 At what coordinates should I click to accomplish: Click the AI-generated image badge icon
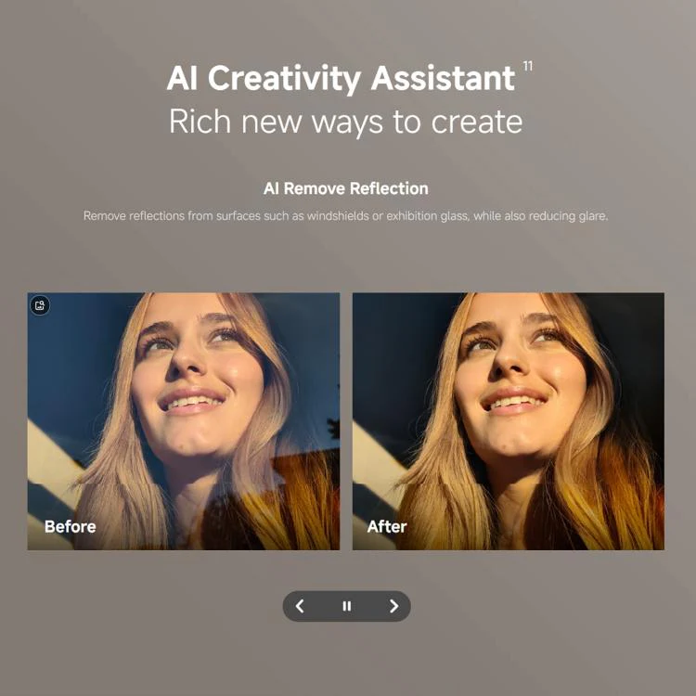pos(40,305)
